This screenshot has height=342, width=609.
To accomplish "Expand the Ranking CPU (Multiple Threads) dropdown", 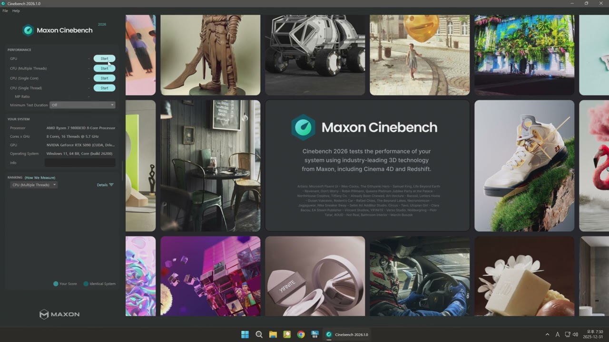I will pyautogui.click(x=34, y=185).
